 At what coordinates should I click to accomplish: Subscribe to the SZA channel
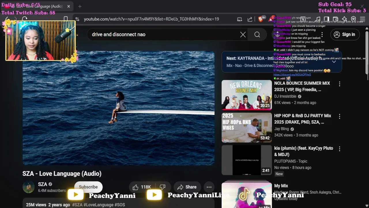click(x=88, y=187)
